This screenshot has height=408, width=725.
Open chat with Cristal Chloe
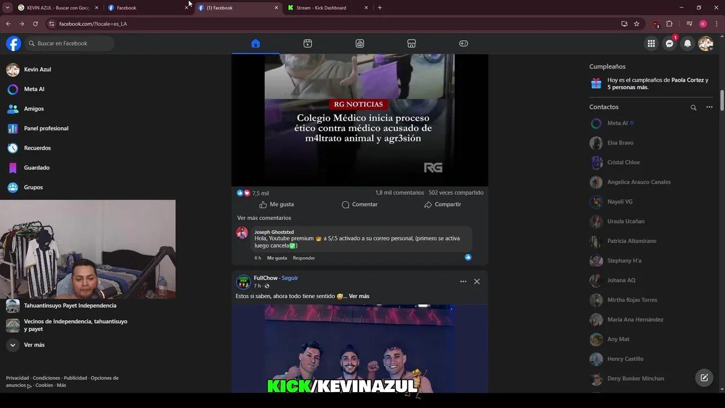623,163
